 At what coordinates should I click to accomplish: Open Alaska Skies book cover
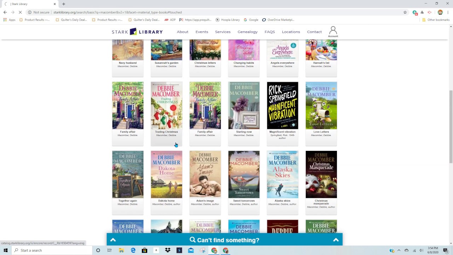[x=282, y=175]
